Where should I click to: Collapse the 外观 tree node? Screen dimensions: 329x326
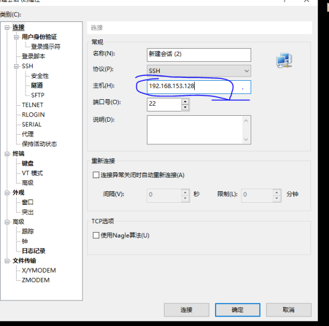tap(7, 192)
